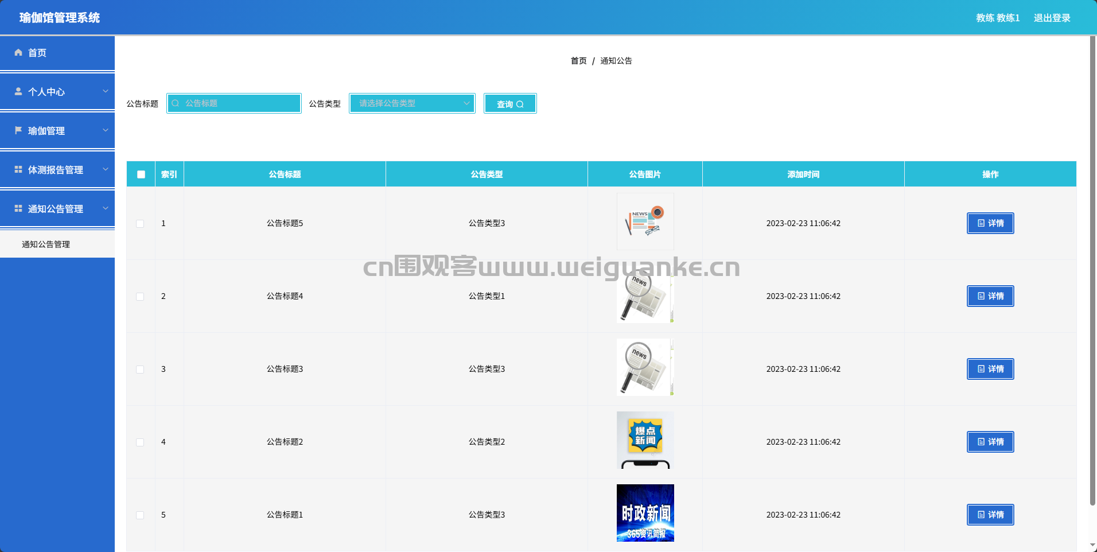Click the magnifier icon on 查询 button
The height and width of the screenshot is (552, 1097).
tap(520, 104)
